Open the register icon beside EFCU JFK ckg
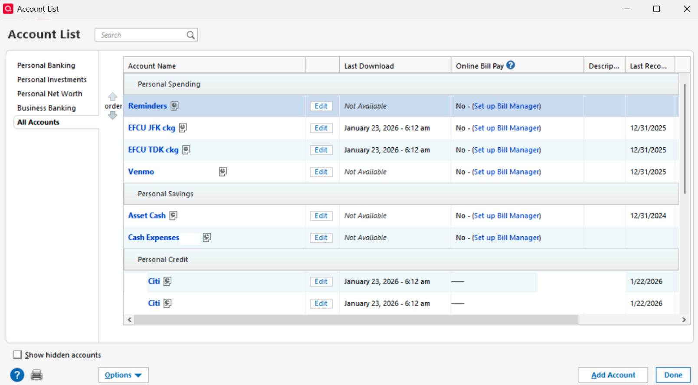The width and height of the screenshot is (698, 385). tap(183, 128)
